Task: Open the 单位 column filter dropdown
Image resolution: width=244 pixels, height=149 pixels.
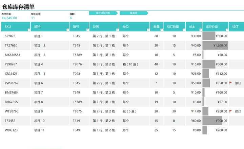Action: 148,30
